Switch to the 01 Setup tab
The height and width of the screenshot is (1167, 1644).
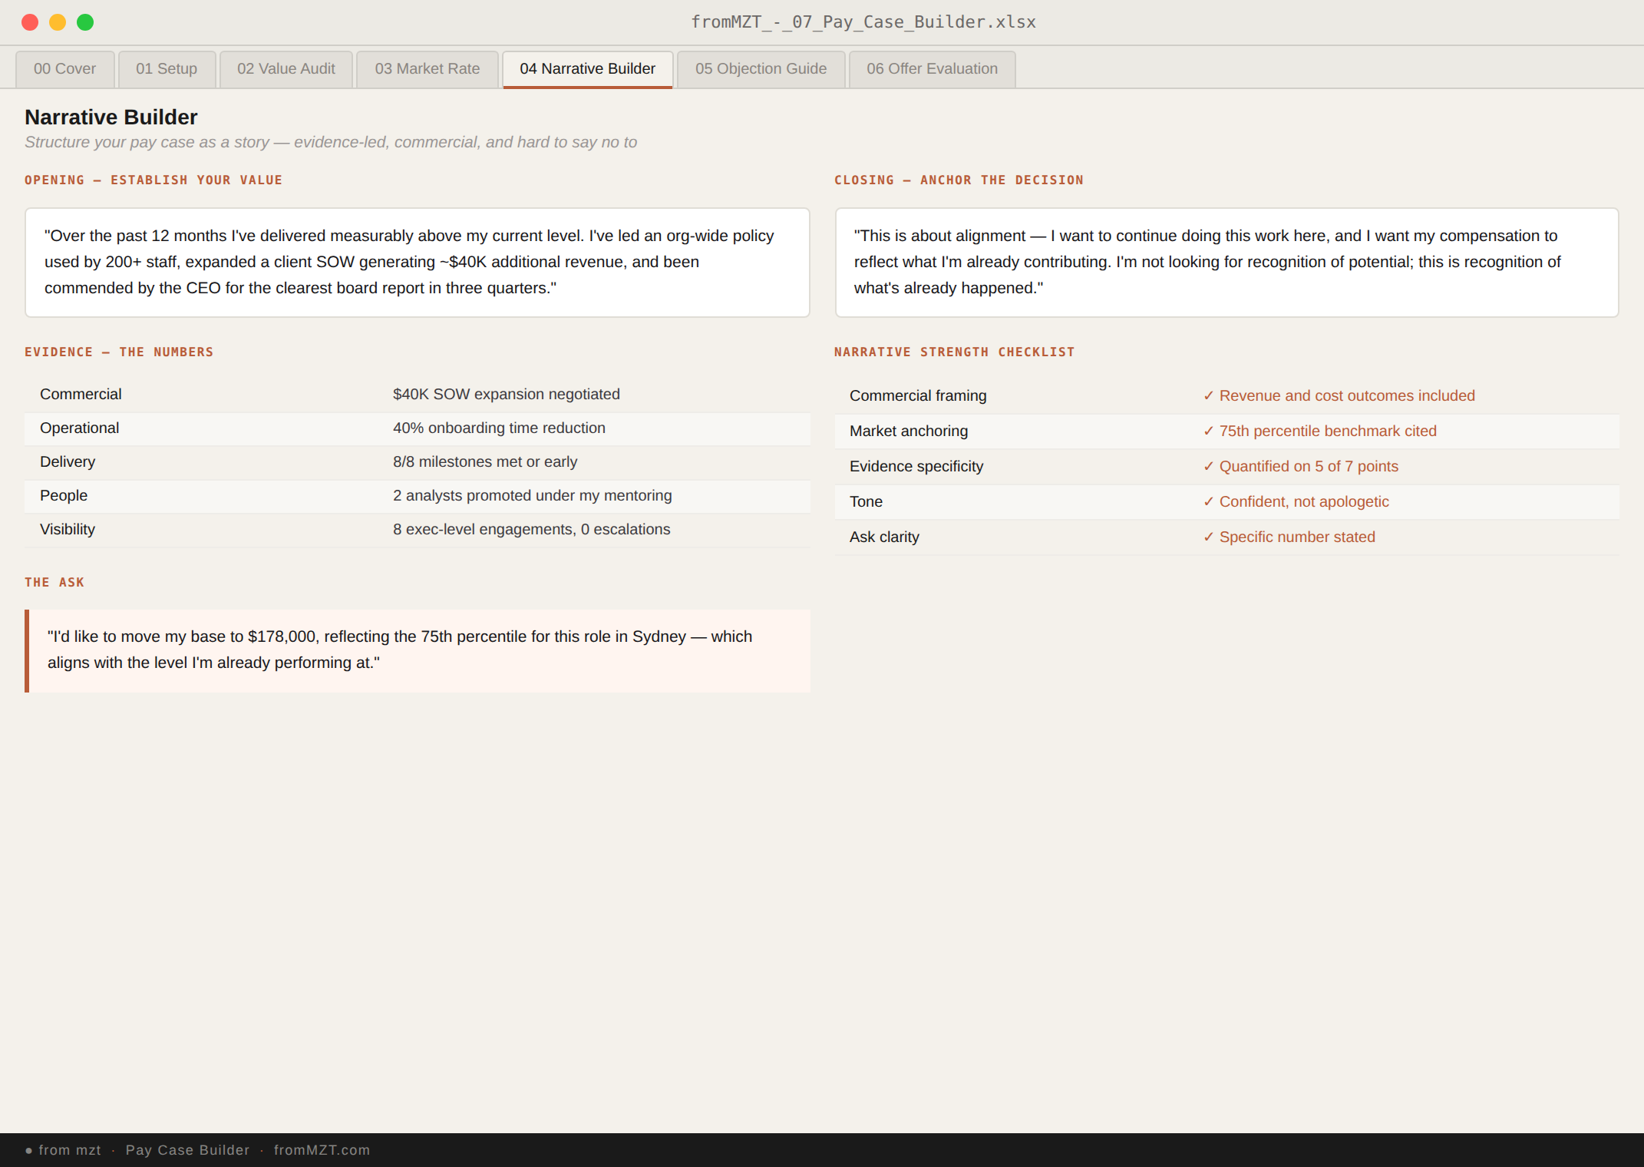167,69
